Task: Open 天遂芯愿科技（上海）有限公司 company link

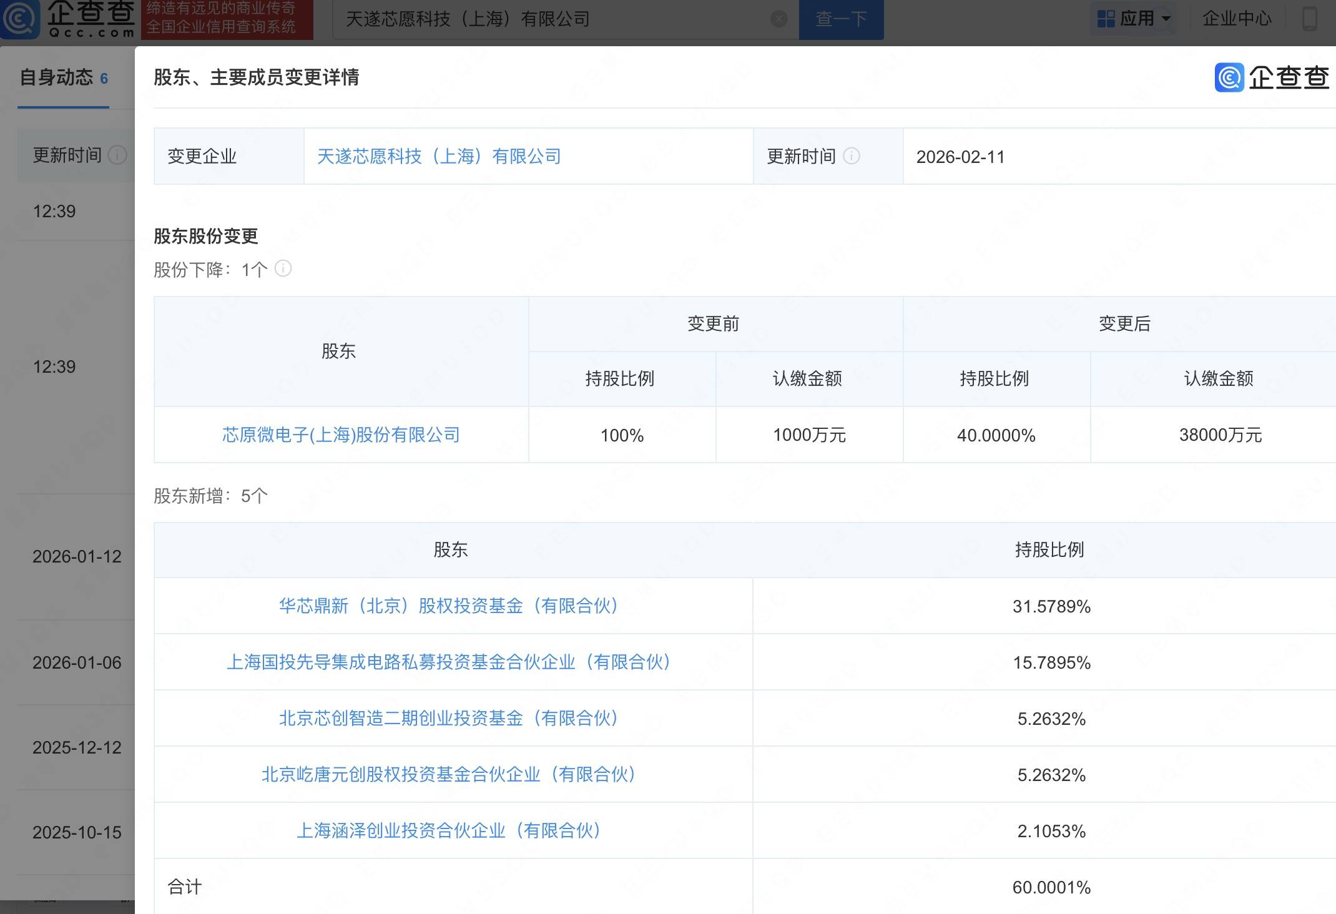Action: [x=439, y=156]
